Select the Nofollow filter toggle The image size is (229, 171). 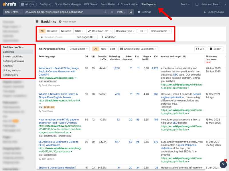(x=66, y=31)
